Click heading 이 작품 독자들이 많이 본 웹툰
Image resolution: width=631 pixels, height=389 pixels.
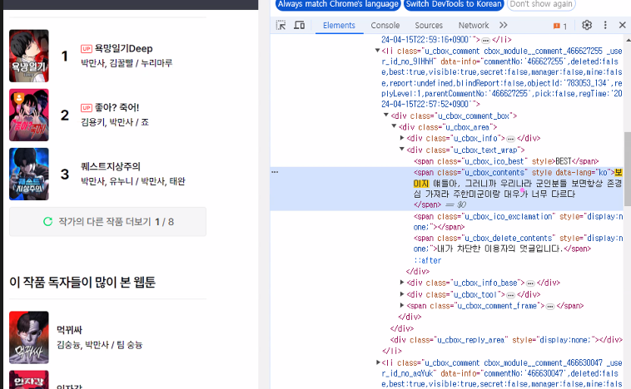82,282
